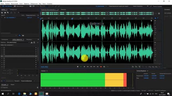Viewport: 172px width, 96px height.
Task: Open File Explorer from taskbar
Action: click(x=25, y=94)
